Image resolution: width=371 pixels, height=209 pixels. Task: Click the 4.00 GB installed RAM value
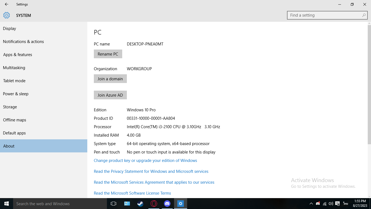[134, 135]
